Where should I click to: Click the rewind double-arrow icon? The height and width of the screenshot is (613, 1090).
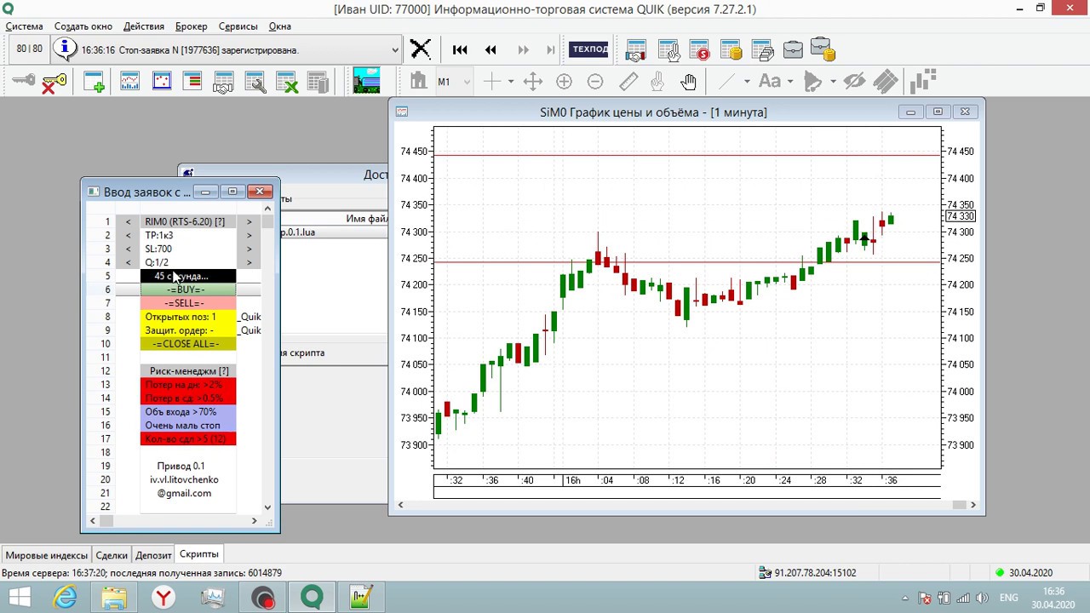pyautogui.click(x=490, y=50)
